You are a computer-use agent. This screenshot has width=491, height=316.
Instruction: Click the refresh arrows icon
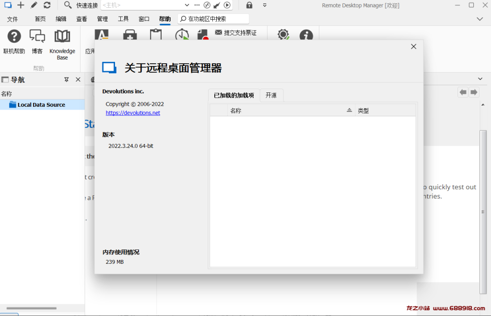click(x=47, y=5)
